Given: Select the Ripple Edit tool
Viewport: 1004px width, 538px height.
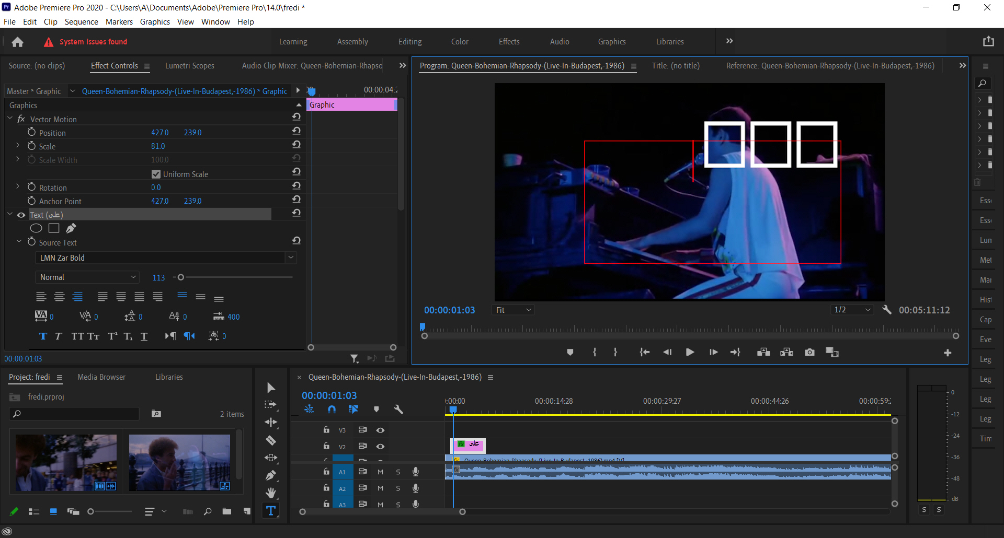Looking at the screenshot, I should (x=270, y=423).
